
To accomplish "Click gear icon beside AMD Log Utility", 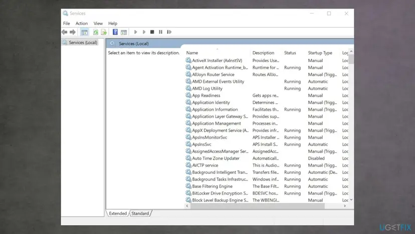I will (188, 88).
